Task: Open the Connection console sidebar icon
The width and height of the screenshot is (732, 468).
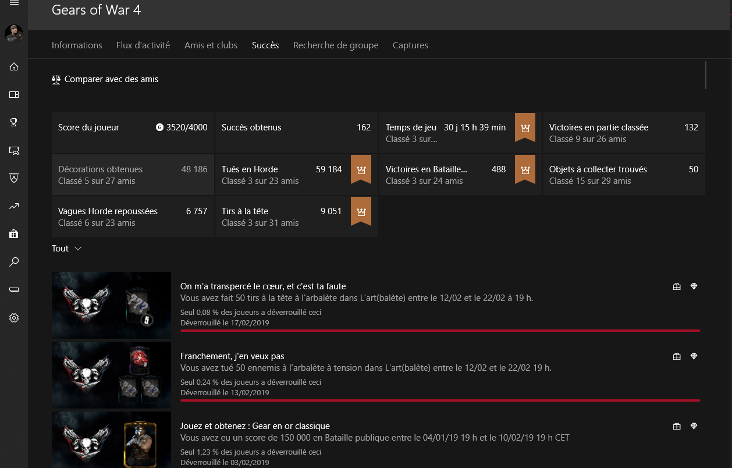Action: coord(14,290)
